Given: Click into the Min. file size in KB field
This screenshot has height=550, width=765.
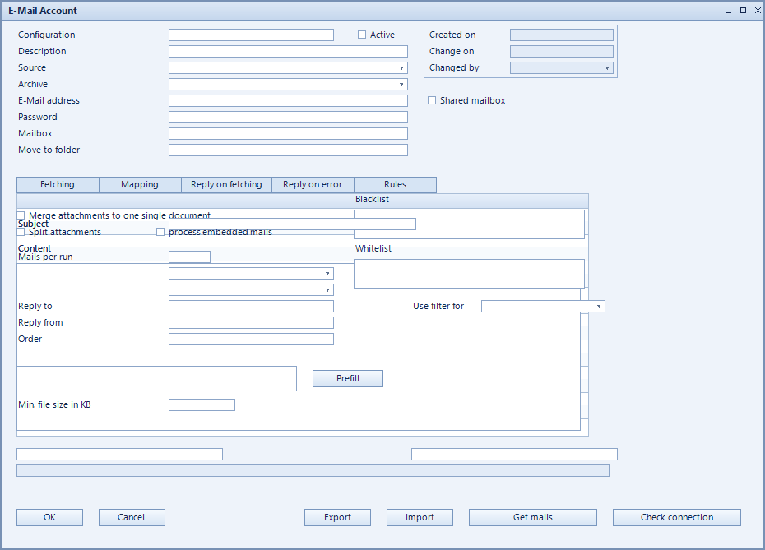Looking at the screenshot, I should click(202, 404).
